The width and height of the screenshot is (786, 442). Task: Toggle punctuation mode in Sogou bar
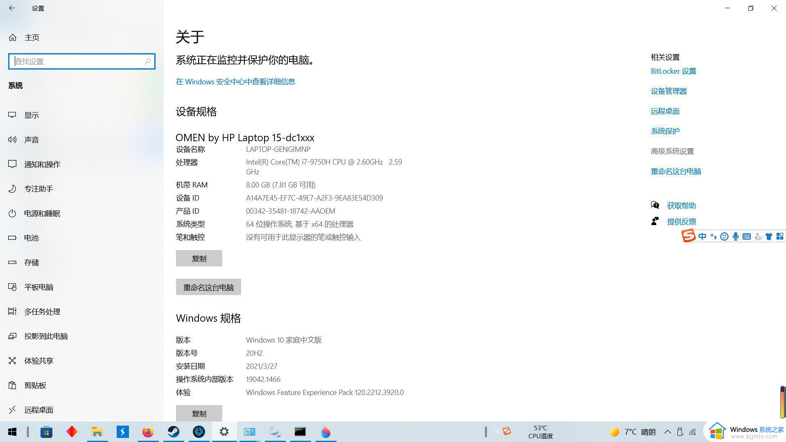click(713, 237)
